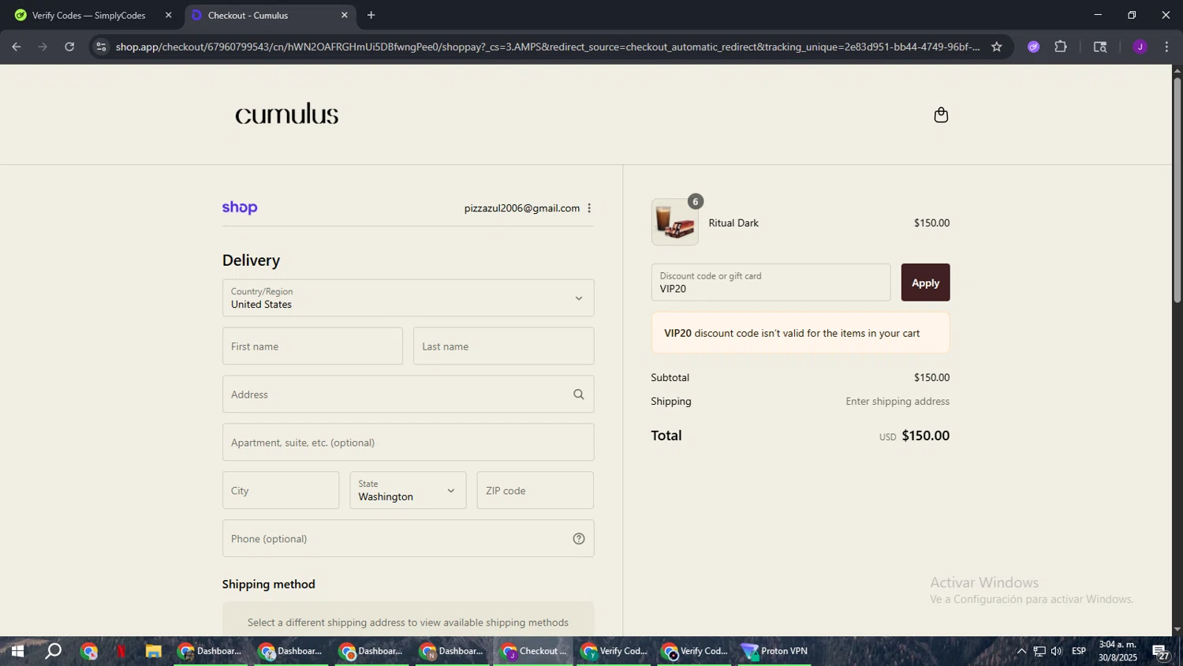Open volume control in system tray

click(1056, 651)
